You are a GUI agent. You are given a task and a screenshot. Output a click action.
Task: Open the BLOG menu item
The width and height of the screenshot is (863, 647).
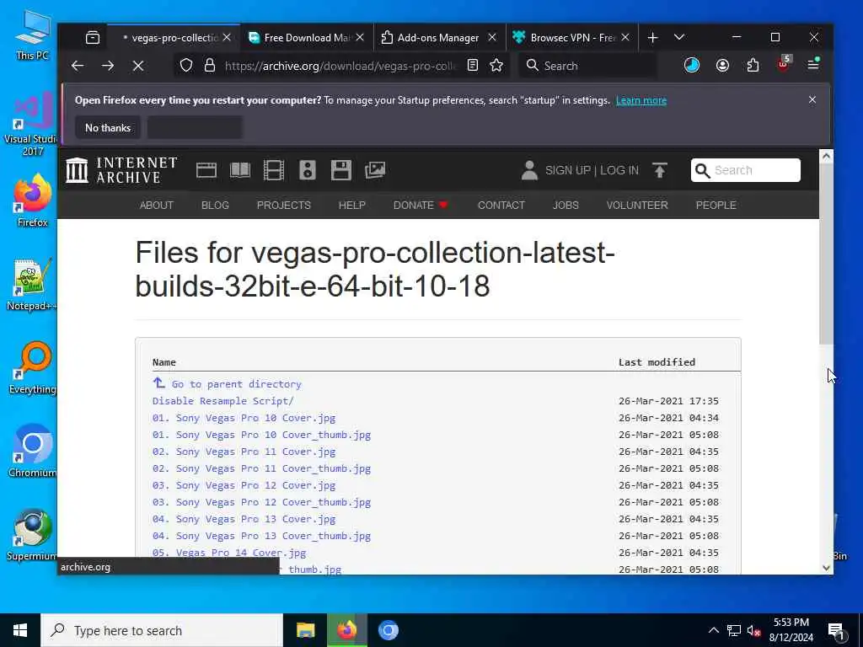click(x=215, y=206)
